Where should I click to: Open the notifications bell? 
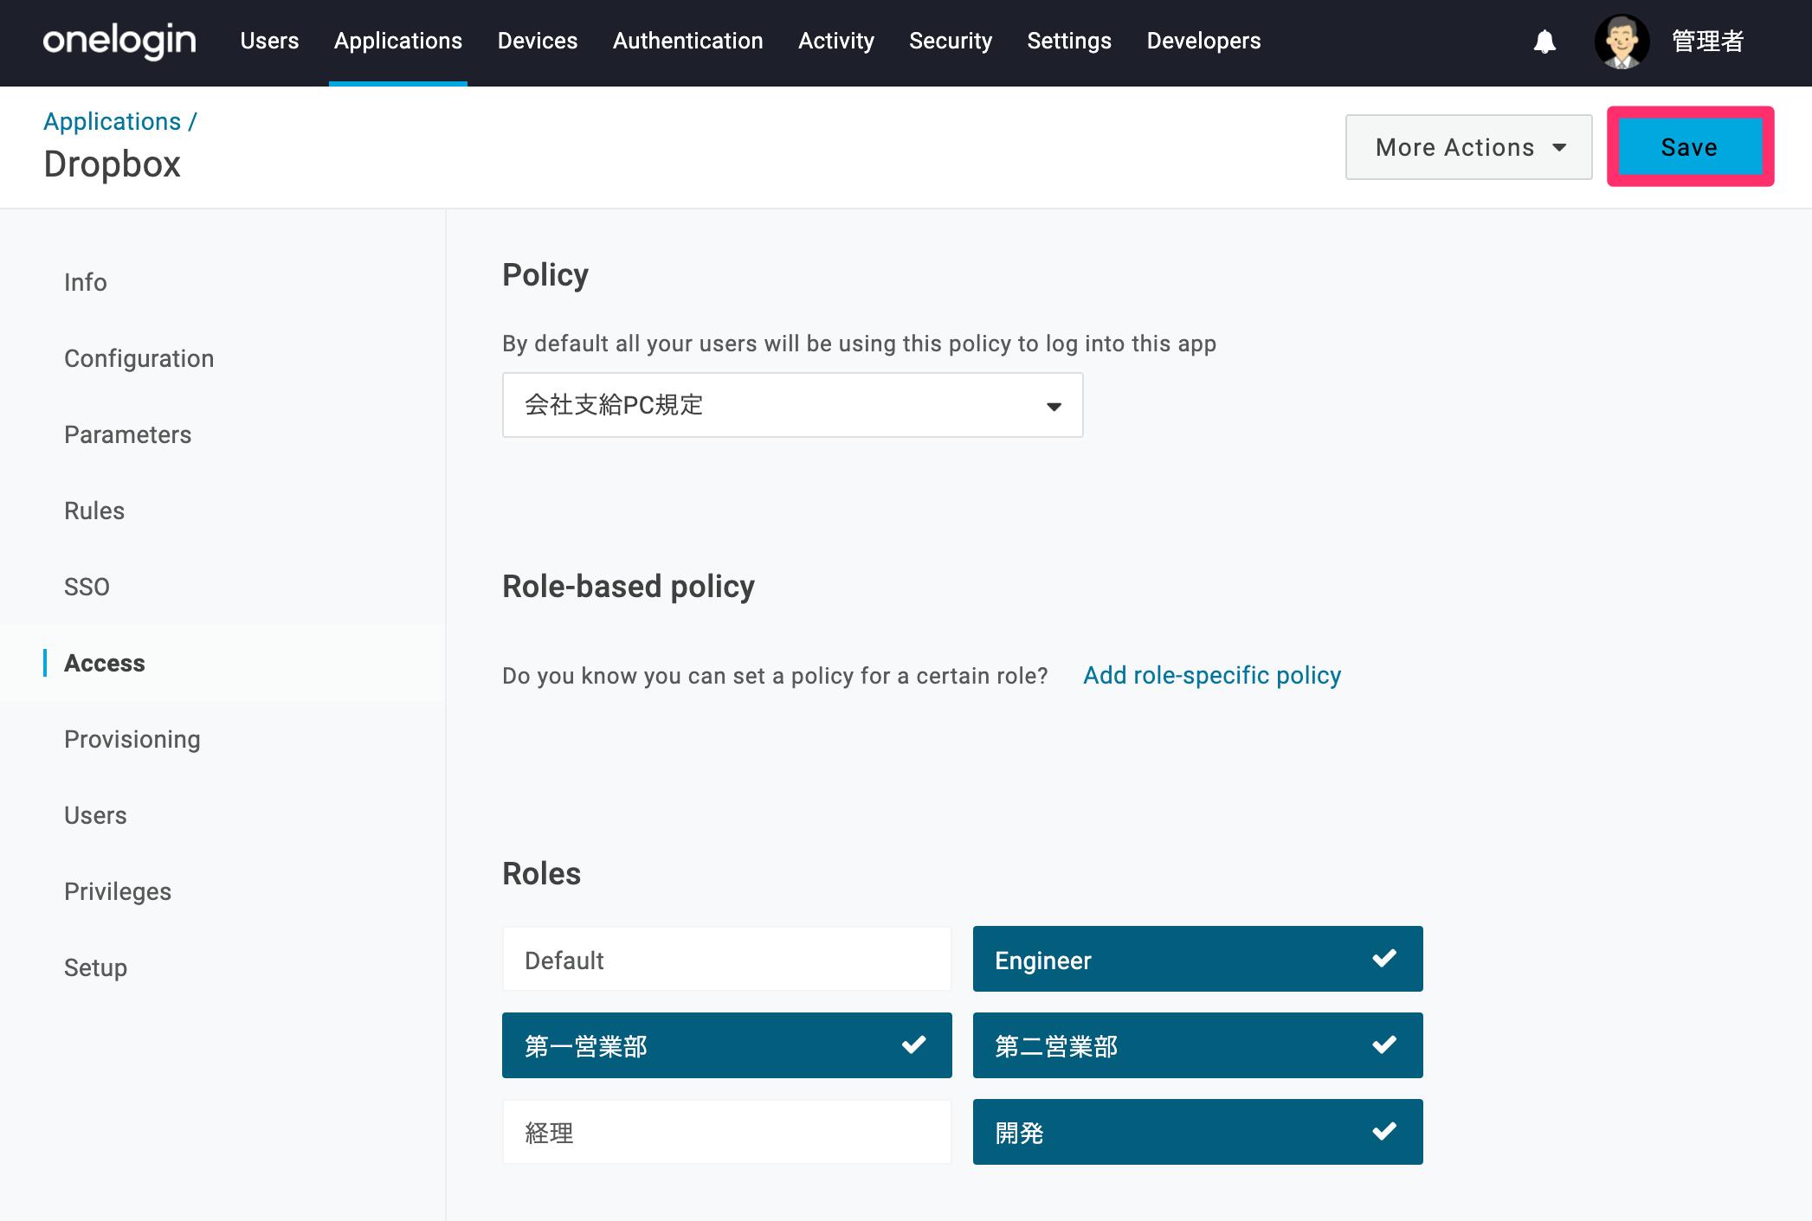tap(1544, 42)
